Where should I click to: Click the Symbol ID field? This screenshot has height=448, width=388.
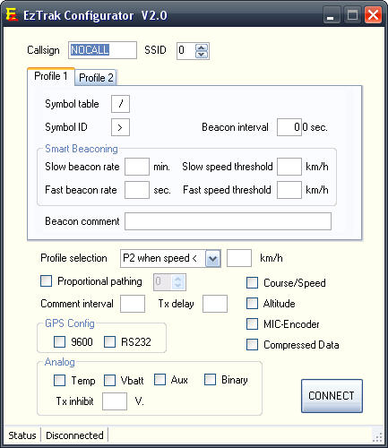(120, 127)
